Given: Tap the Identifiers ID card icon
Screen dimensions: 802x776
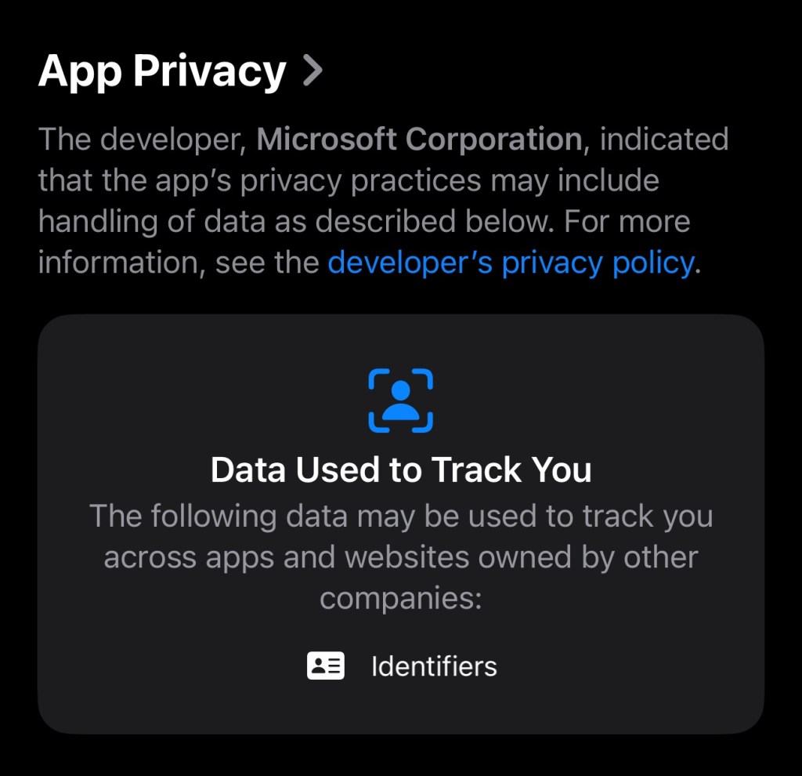Looking at the screenshot, I should [325, 666].
